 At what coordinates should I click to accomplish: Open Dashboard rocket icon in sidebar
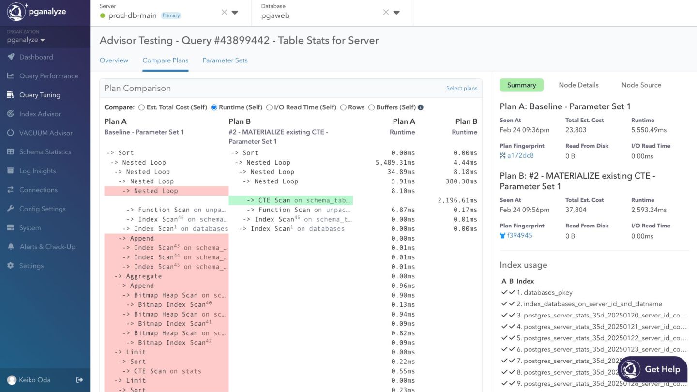click(x=10, y=57)
